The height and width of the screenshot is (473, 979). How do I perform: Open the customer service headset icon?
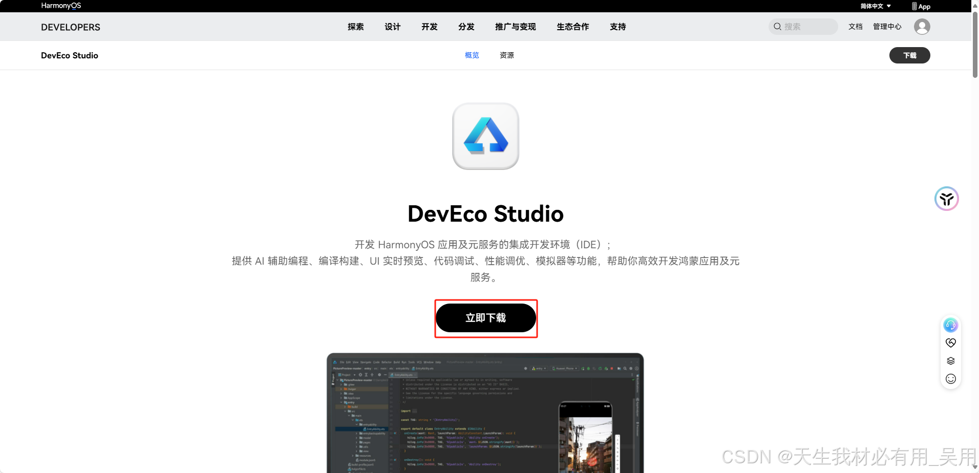[x=951, y=325]
